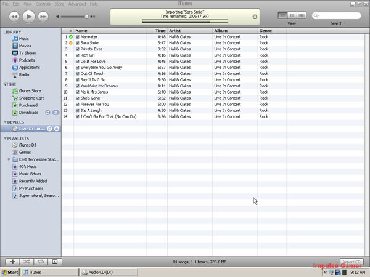Uncheck the It's A Laugh checkbox
This screenshot has width=370, height=277.
click(78, 110)
